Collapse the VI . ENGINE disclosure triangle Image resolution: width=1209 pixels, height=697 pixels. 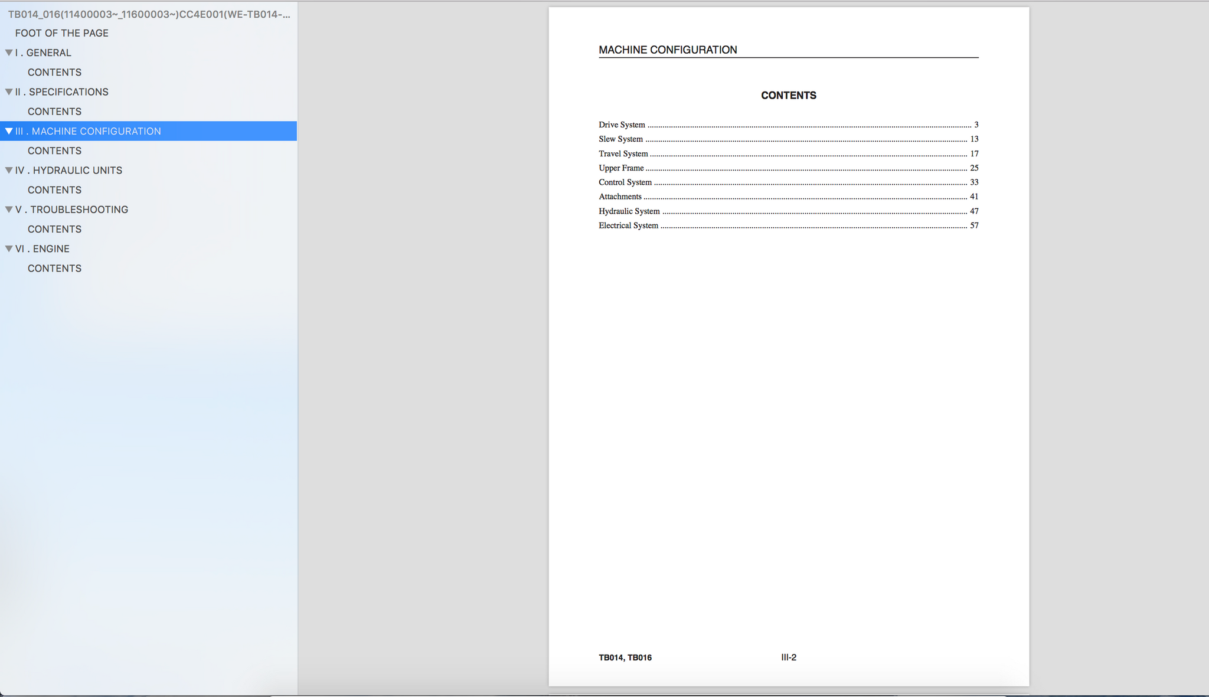[9, 249]
